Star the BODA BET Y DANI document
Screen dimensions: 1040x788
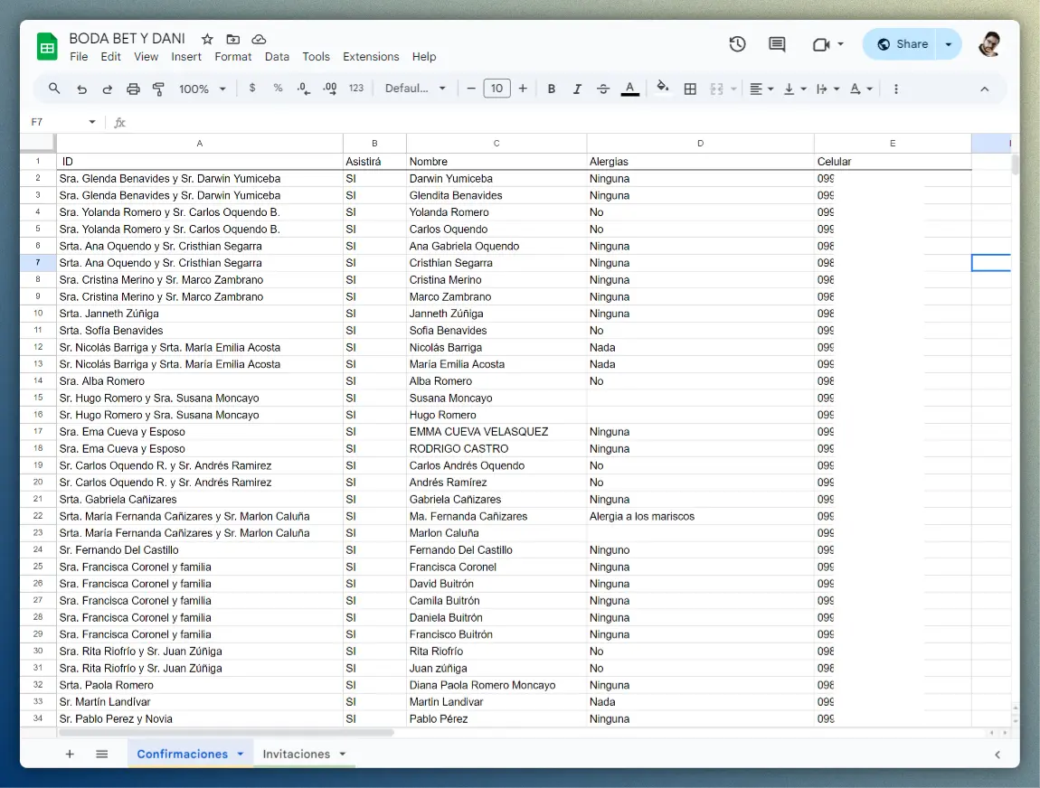point(207,39)
